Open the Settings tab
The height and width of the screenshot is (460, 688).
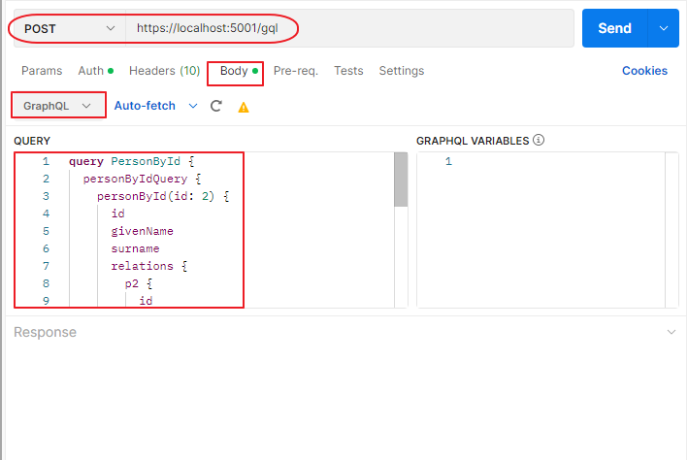402,71
